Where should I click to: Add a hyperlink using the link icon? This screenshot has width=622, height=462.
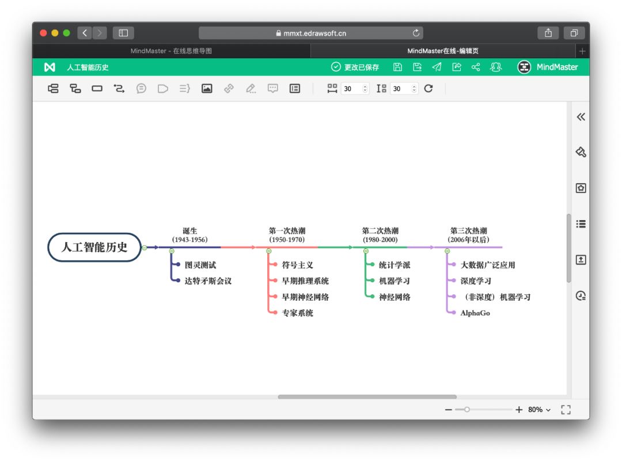pos(229,89)
